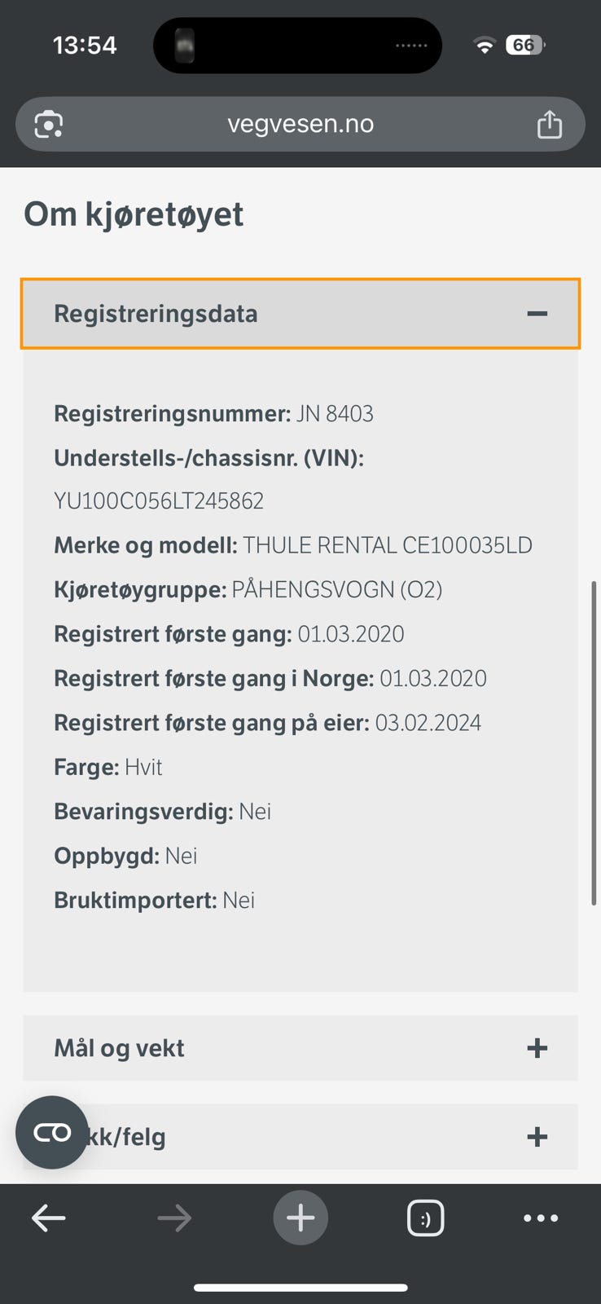Go back with the left arrow

(49, 1218)
